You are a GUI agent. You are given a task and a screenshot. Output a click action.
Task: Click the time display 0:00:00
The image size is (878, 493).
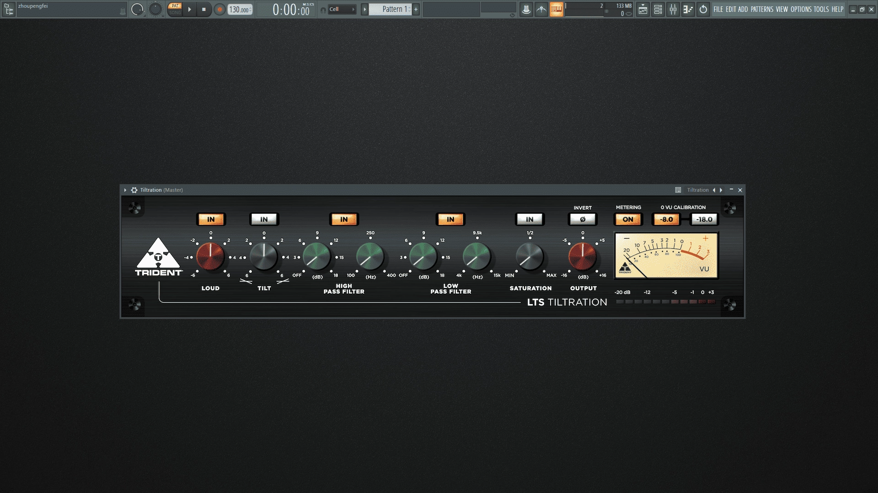[x=291, y=10]
